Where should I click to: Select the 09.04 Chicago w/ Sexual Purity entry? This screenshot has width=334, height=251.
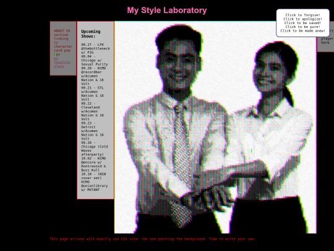[95, 60]
